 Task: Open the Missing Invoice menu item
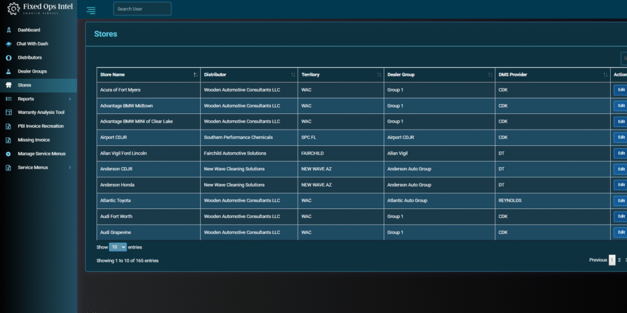pos(34,140)
